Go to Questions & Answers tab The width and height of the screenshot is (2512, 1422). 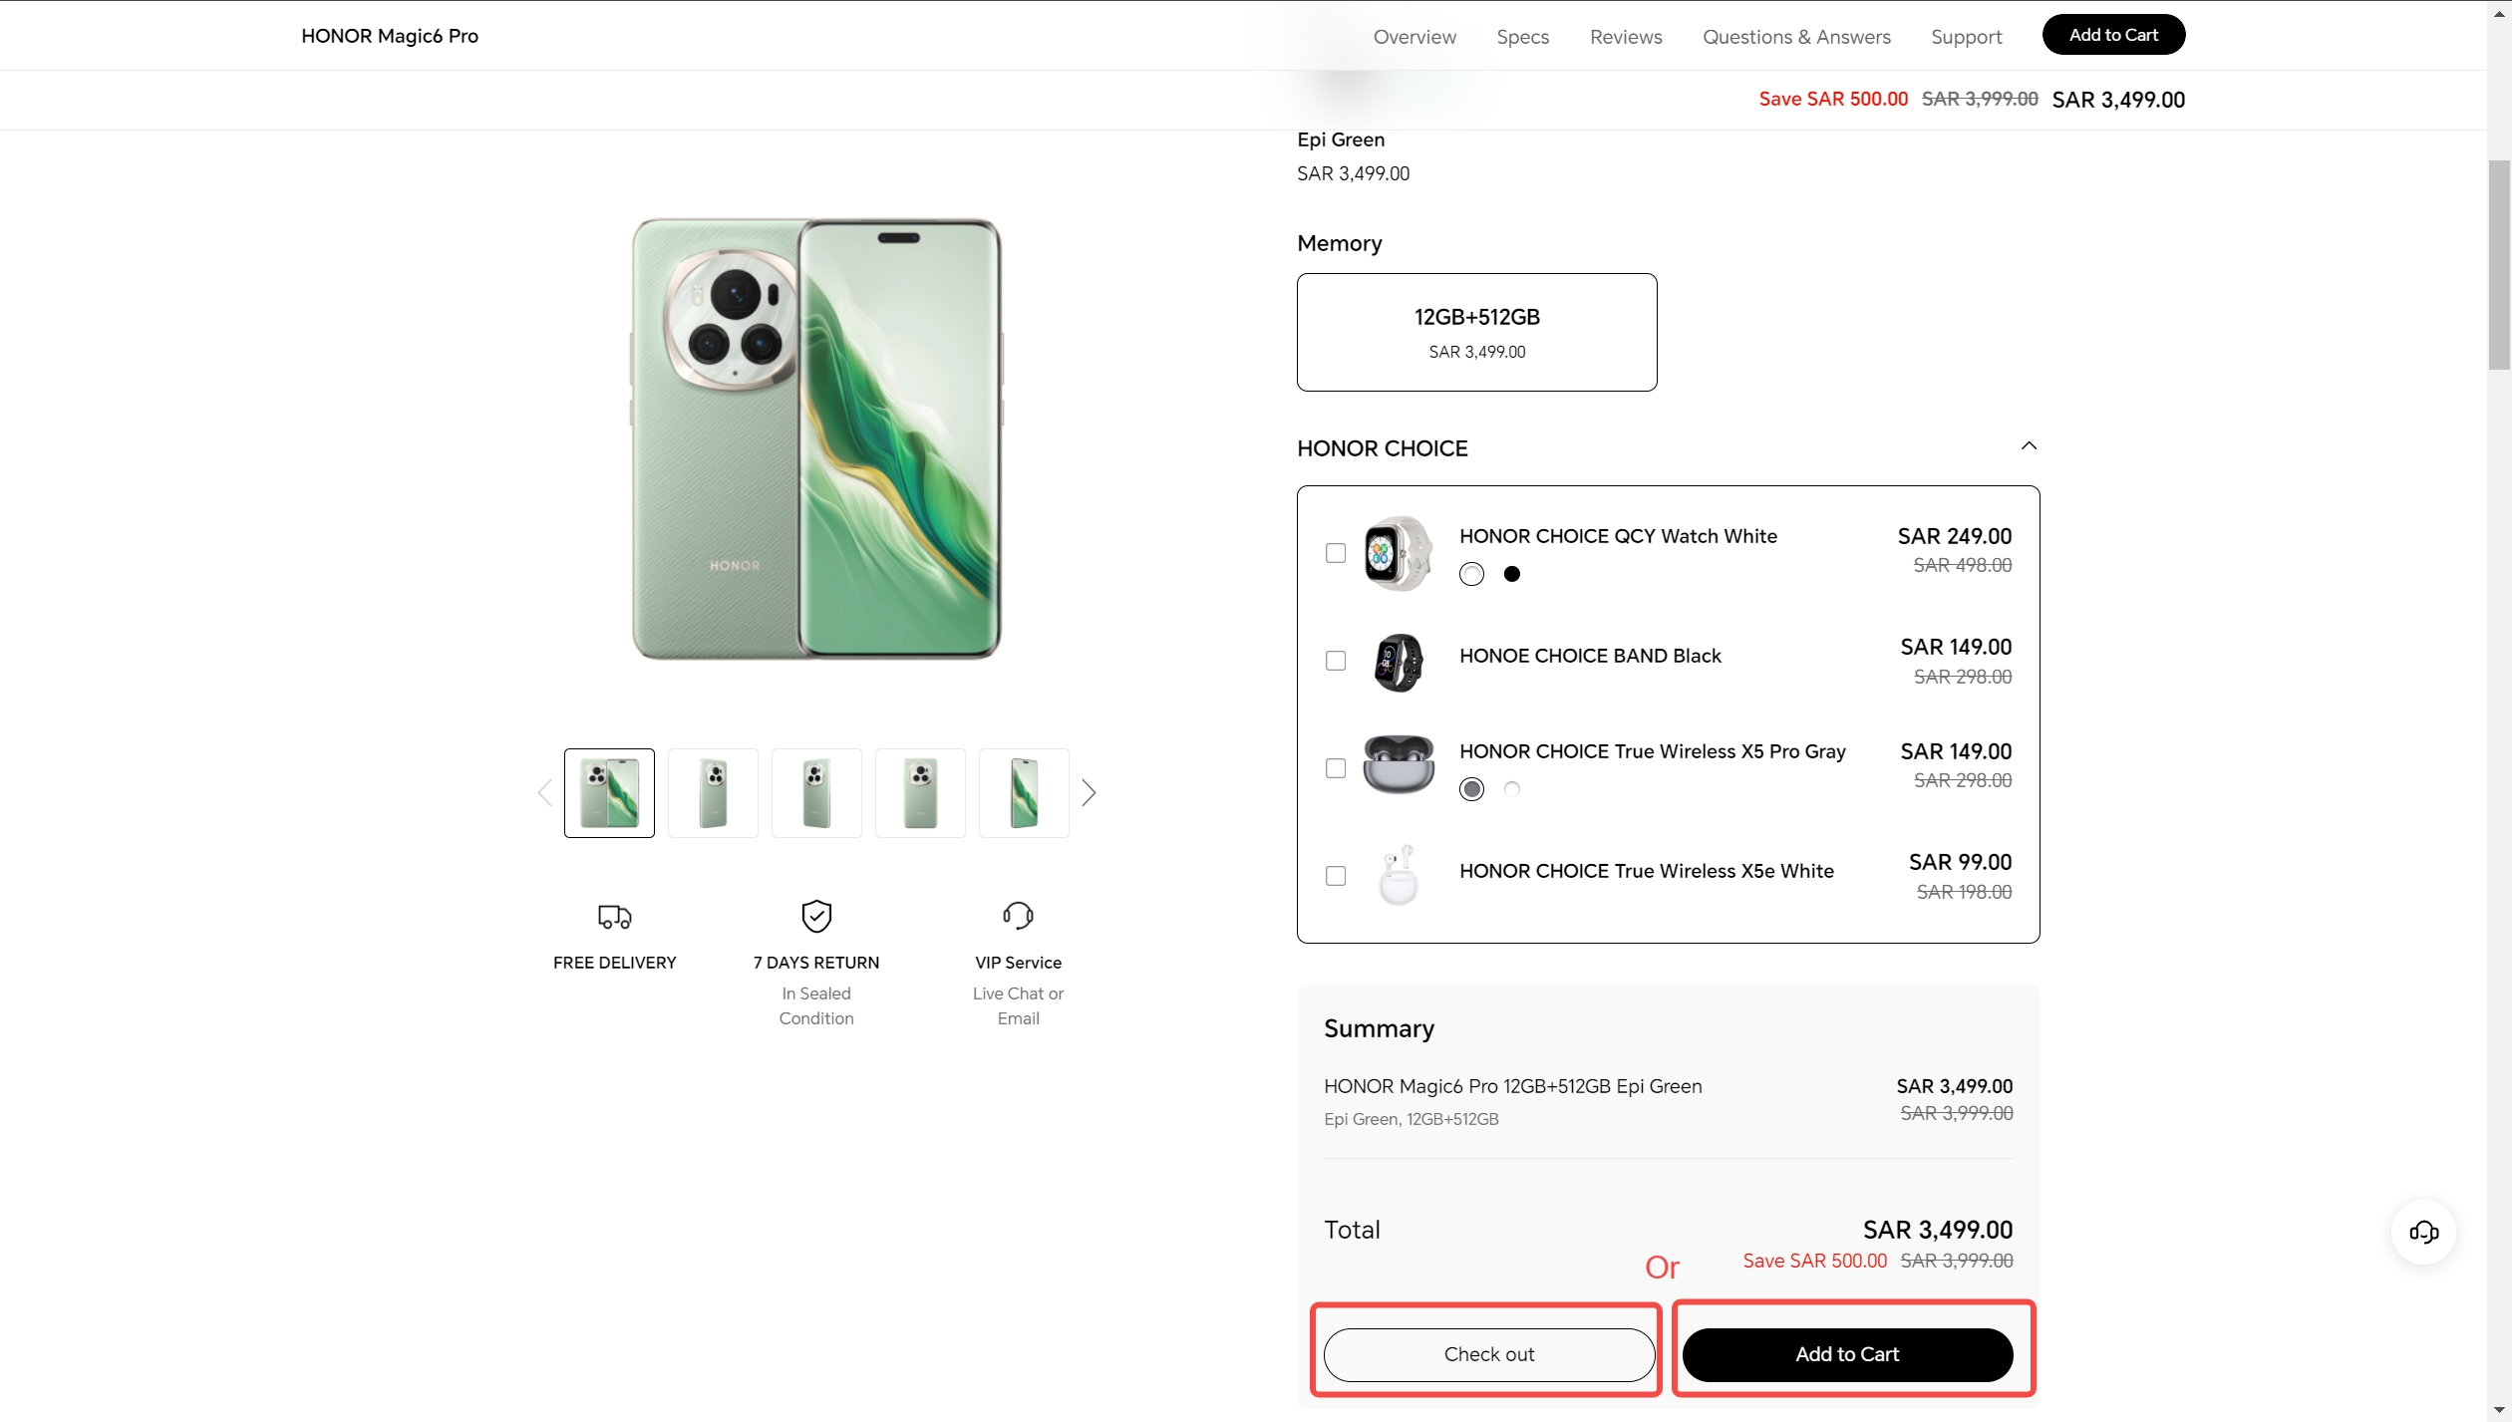pos(1795,37)
